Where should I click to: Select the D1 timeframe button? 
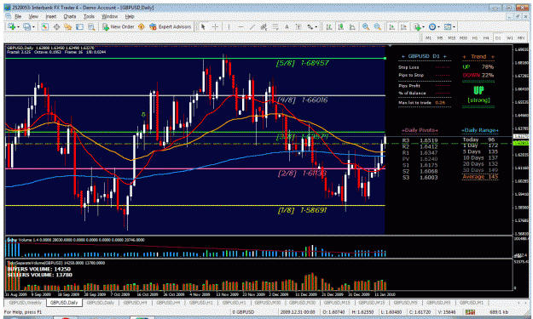click(498, 38)
